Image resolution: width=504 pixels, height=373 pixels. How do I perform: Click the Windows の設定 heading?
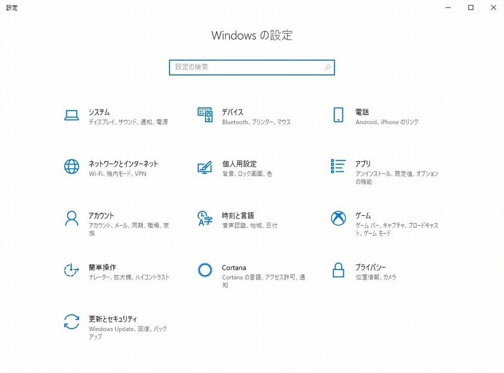coord(252,35)
